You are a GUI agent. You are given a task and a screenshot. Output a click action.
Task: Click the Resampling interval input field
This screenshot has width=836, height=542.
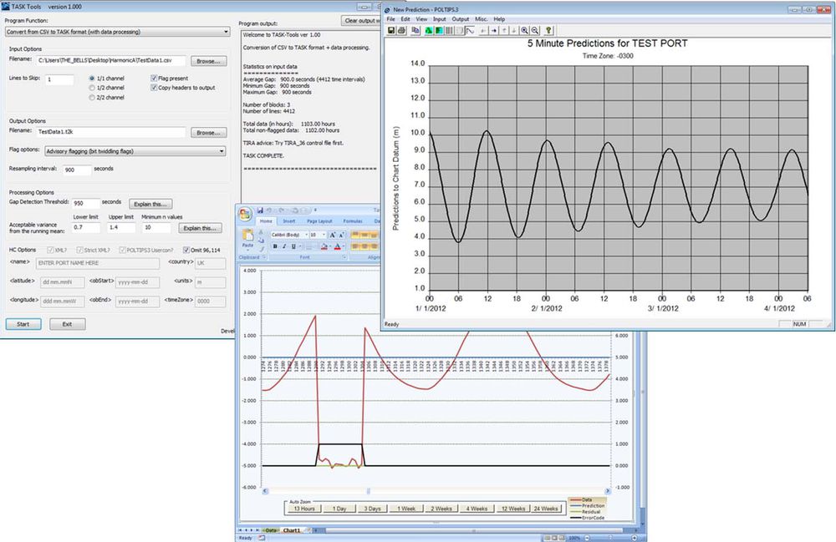[77, 170]
